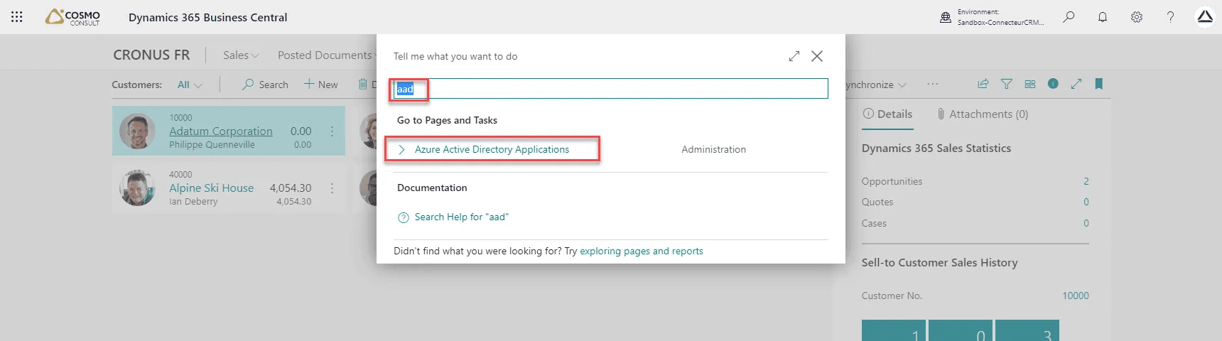Click exploring pages and reports link
This screenshot has width=1222, height=341.
pyautogui.click(x=641, y=251)
